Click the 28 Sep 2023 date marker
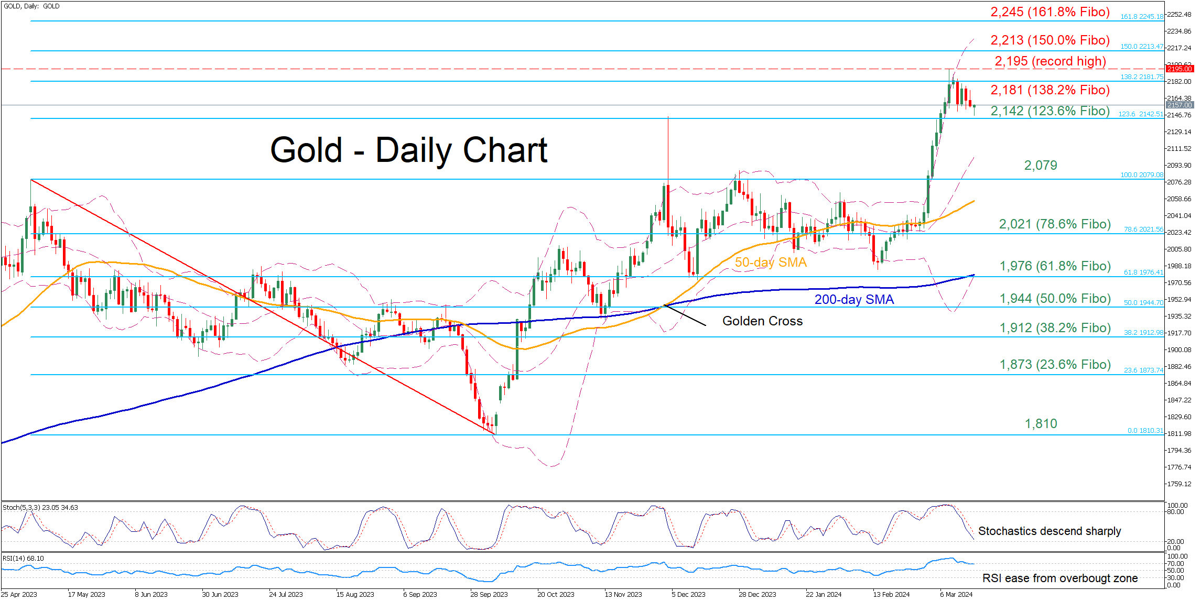The image size is (1201, 601). pos(489,594)
